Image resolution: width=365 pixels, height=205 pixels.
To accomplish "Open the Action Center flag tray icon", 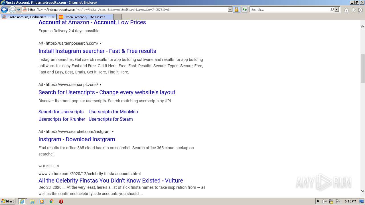I will [338, 201].
